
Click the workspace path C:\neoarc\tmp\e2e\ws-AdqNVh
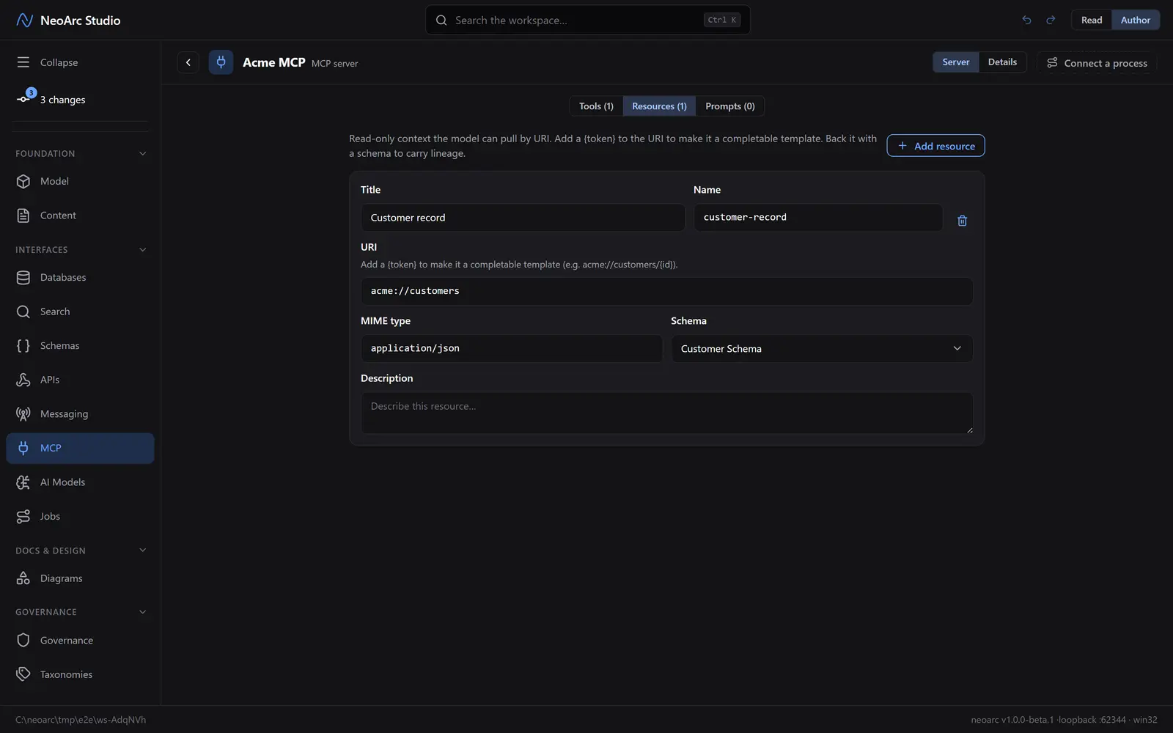[x=81, y=720]
